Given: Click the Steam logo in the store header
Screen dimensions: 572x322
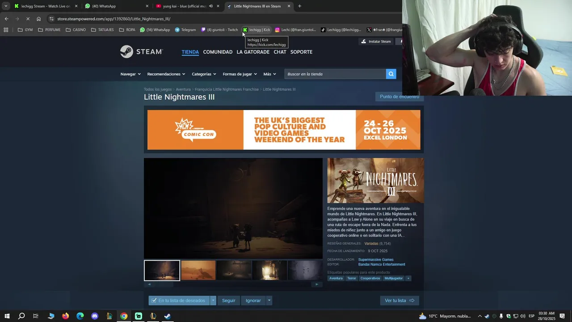Looking at the screenshot, I should (141, 52).
